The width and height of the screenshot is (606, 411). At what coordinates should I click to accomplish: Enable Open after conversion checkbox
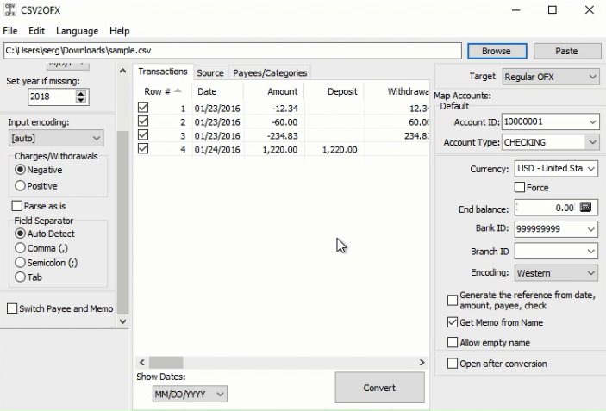point(453,364)
